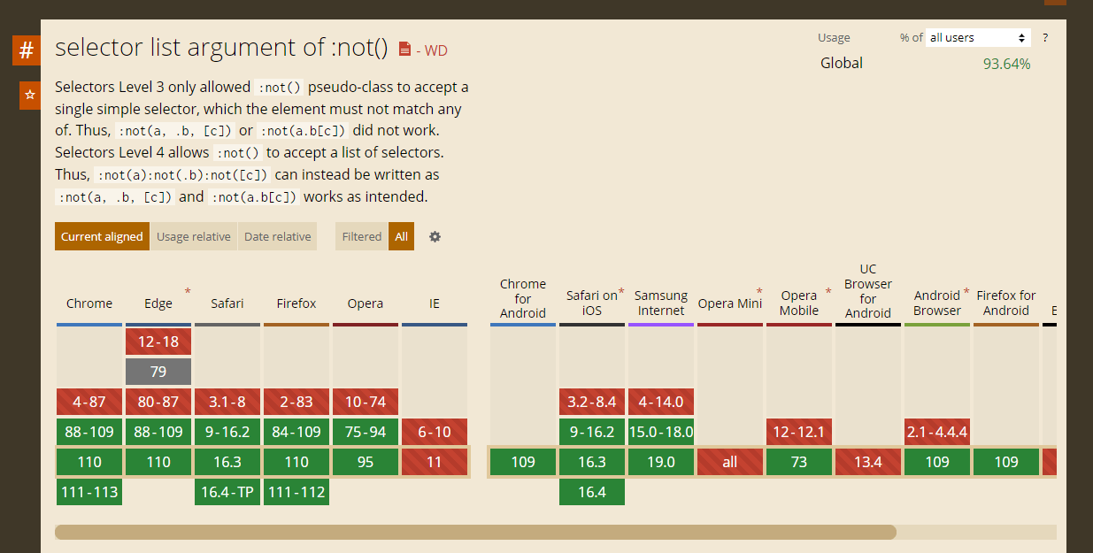Select IE 6-10 cell
The width and height of the screenshot is (1093, 553).
tap(435, 432)
